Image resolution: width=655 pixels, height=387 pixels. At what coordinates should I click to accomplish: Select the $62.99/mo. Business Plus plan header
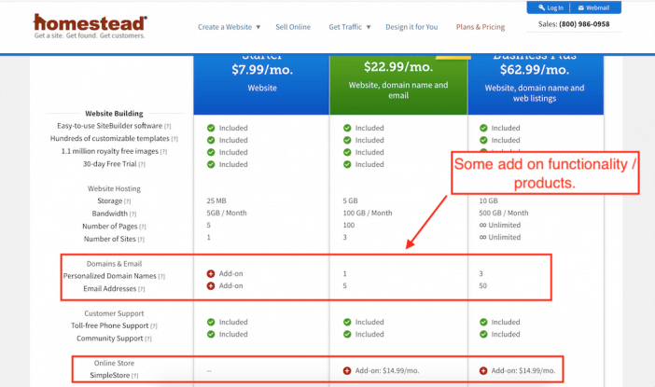pyautogui.click(x=536, y=84)
